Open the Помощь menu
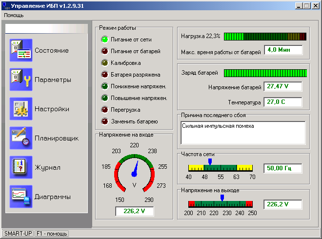This screenshot has width=322, height=239. point(14,15)
